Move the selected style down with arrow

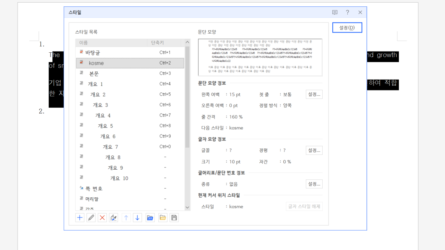pyautogui.click(x=137, y=217)
